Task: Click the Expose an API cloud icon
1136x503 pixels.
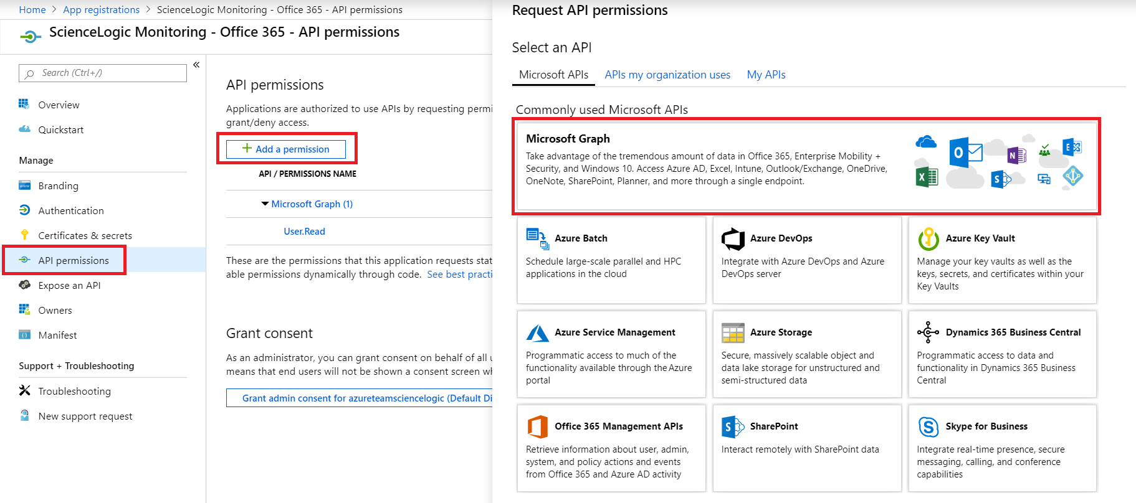Action: pyautogui.click(x=24, y=284)
